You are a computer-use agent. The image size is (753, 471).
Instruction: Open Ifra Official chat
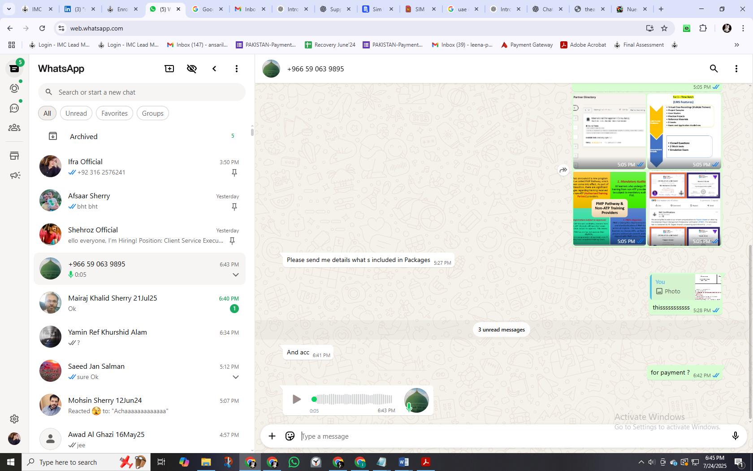tap(139, 166)
